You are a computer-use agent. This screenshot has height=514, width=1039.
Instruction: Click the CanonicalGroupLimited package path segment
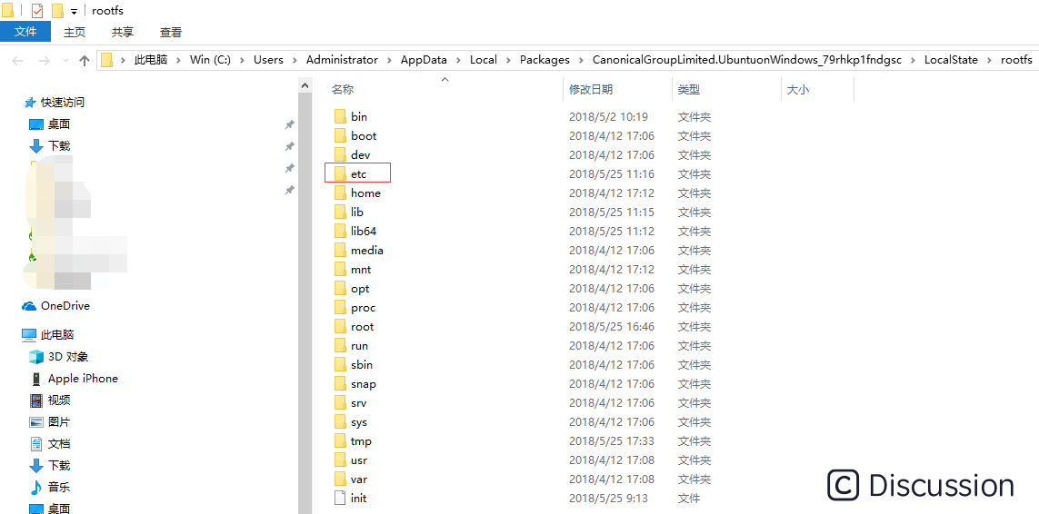745,60
